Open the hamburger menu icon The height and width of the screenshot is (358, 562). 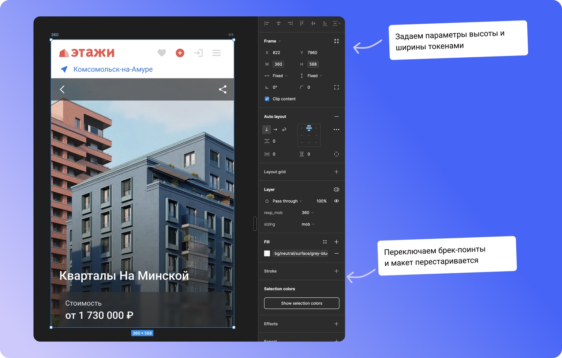(x=217, y=53)
